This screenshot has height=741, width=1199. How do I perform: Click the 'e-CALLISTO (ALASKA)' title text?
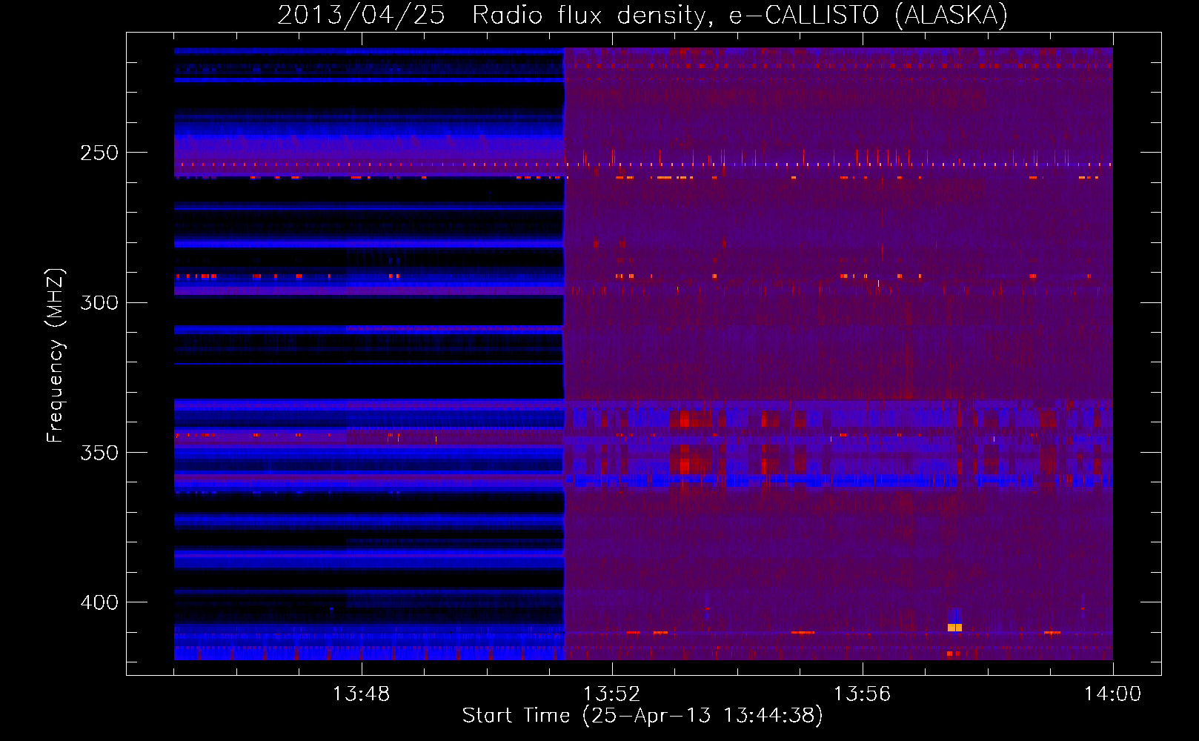[x=868, y=16]
